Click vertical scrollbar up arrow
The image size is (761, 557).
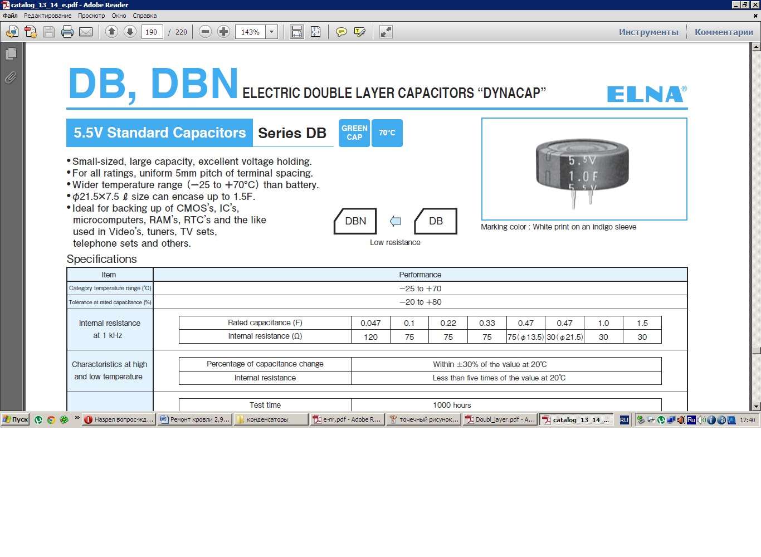756,47
